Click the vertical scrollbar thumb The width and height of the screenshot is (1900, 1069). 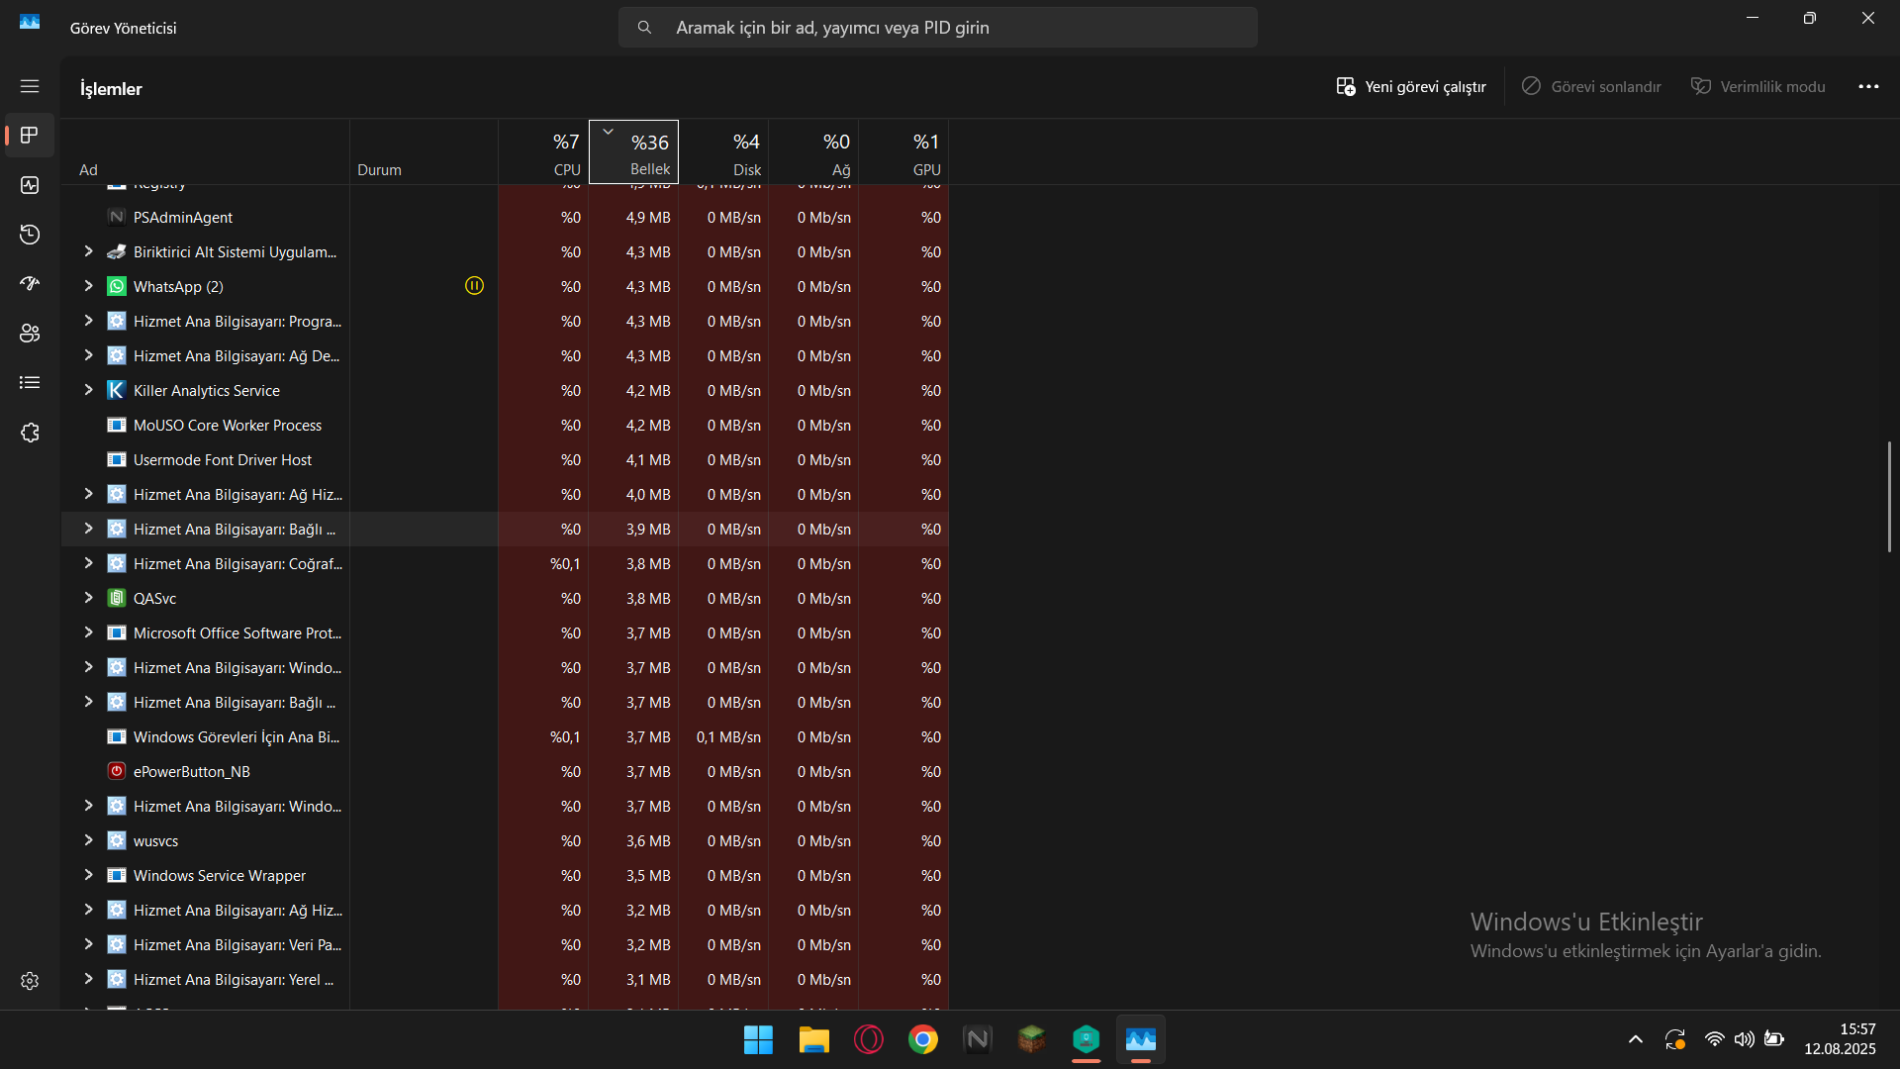point(1889,497)
